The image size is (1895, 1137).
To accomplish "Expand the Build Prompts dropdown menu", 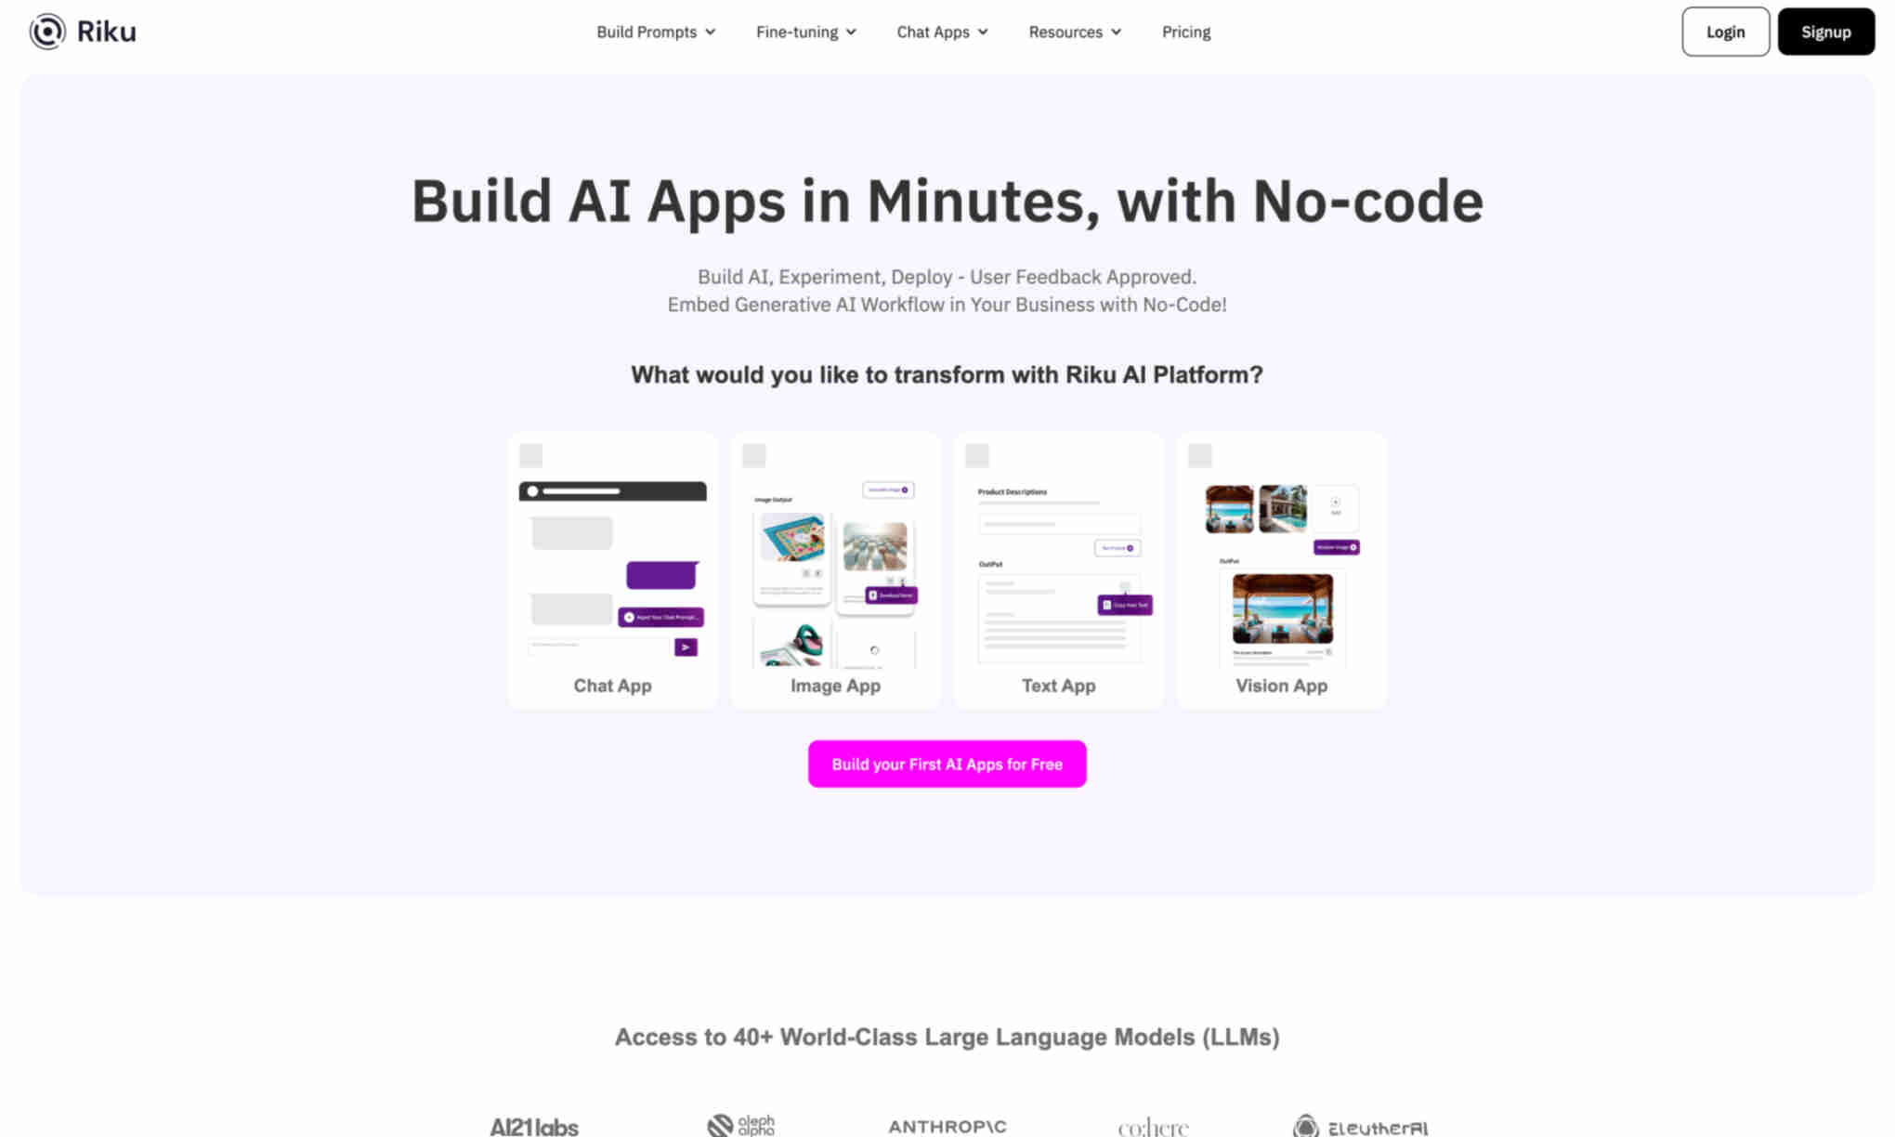I will click(x=657, y=32).
